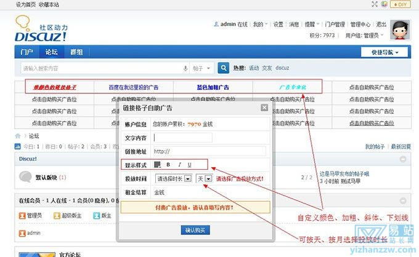Click the admin username at top
The width and height of the screenshot is (419, 257).
(x=228, y=24)
